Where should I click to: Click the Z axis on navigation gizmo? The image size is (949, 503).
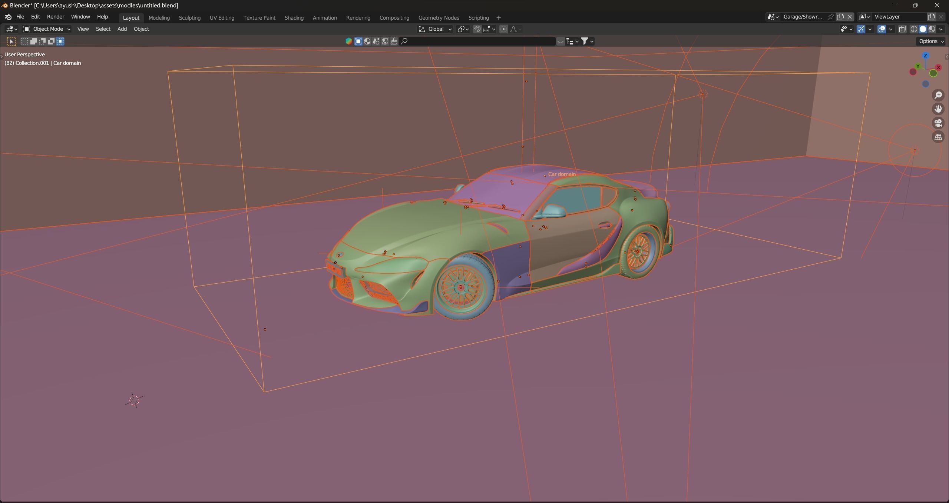coord(925,56)
